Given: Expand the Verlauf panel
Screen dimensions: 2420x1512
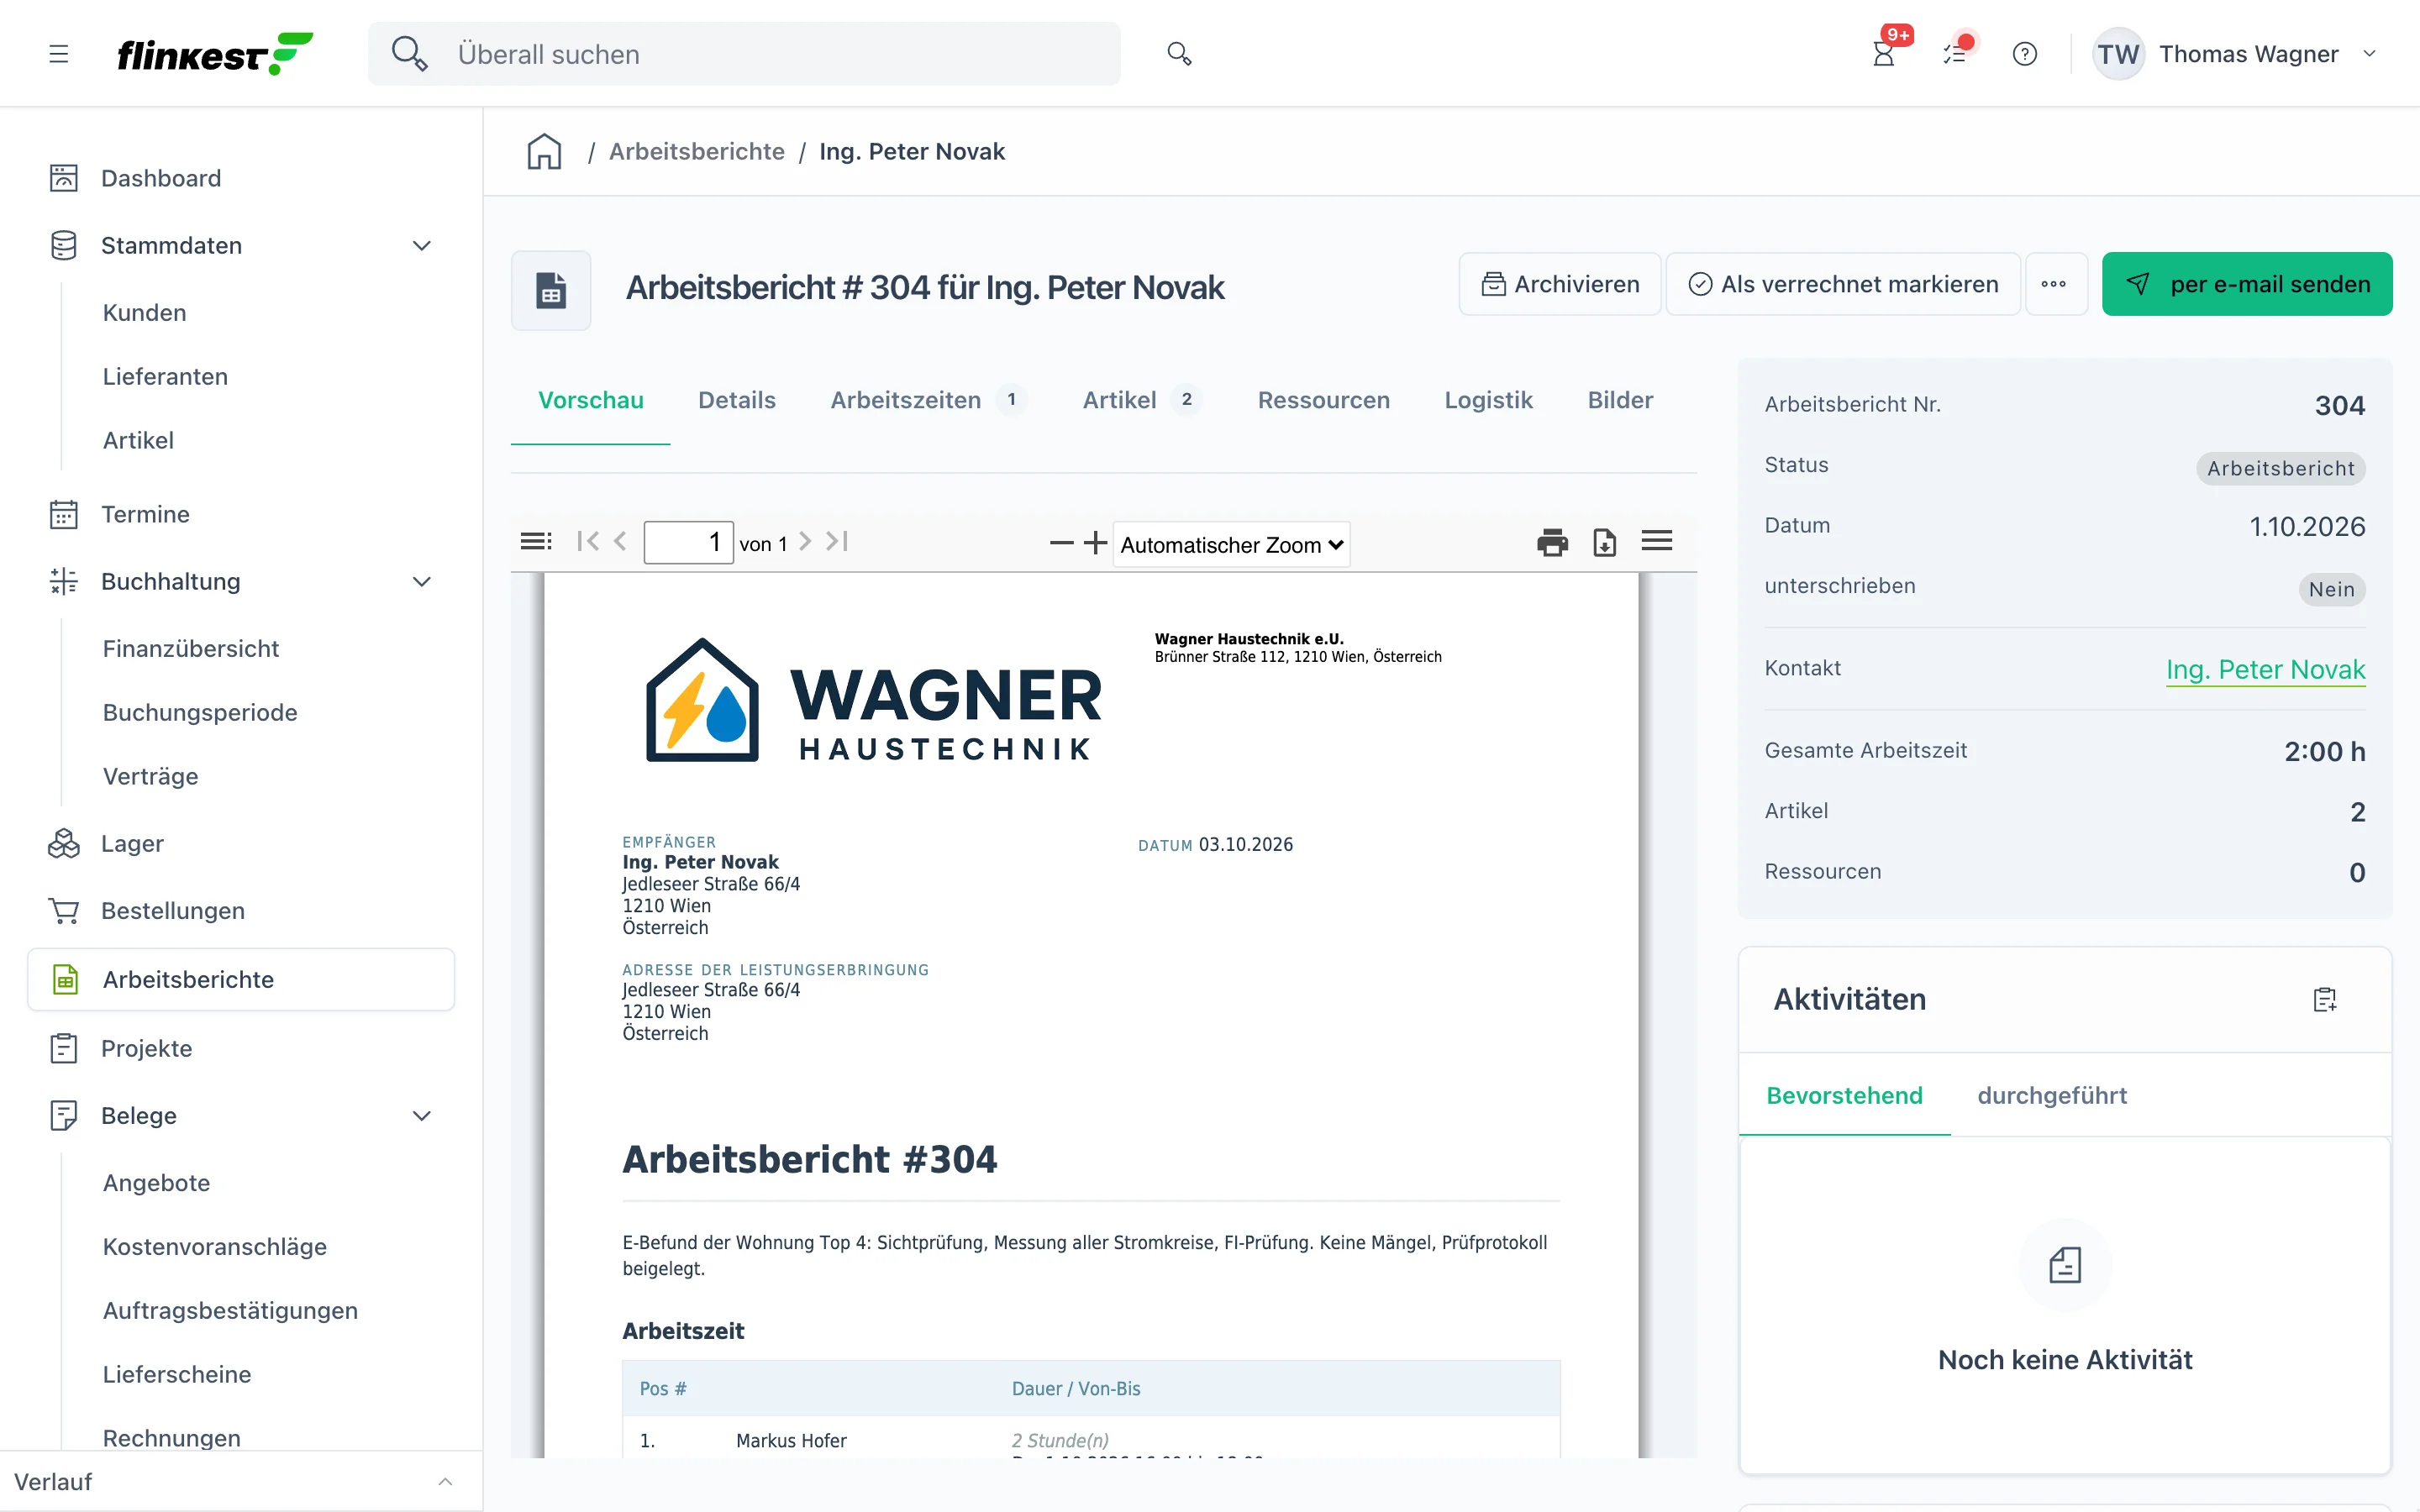Looking at the screenshot, I should point(445,1482).
